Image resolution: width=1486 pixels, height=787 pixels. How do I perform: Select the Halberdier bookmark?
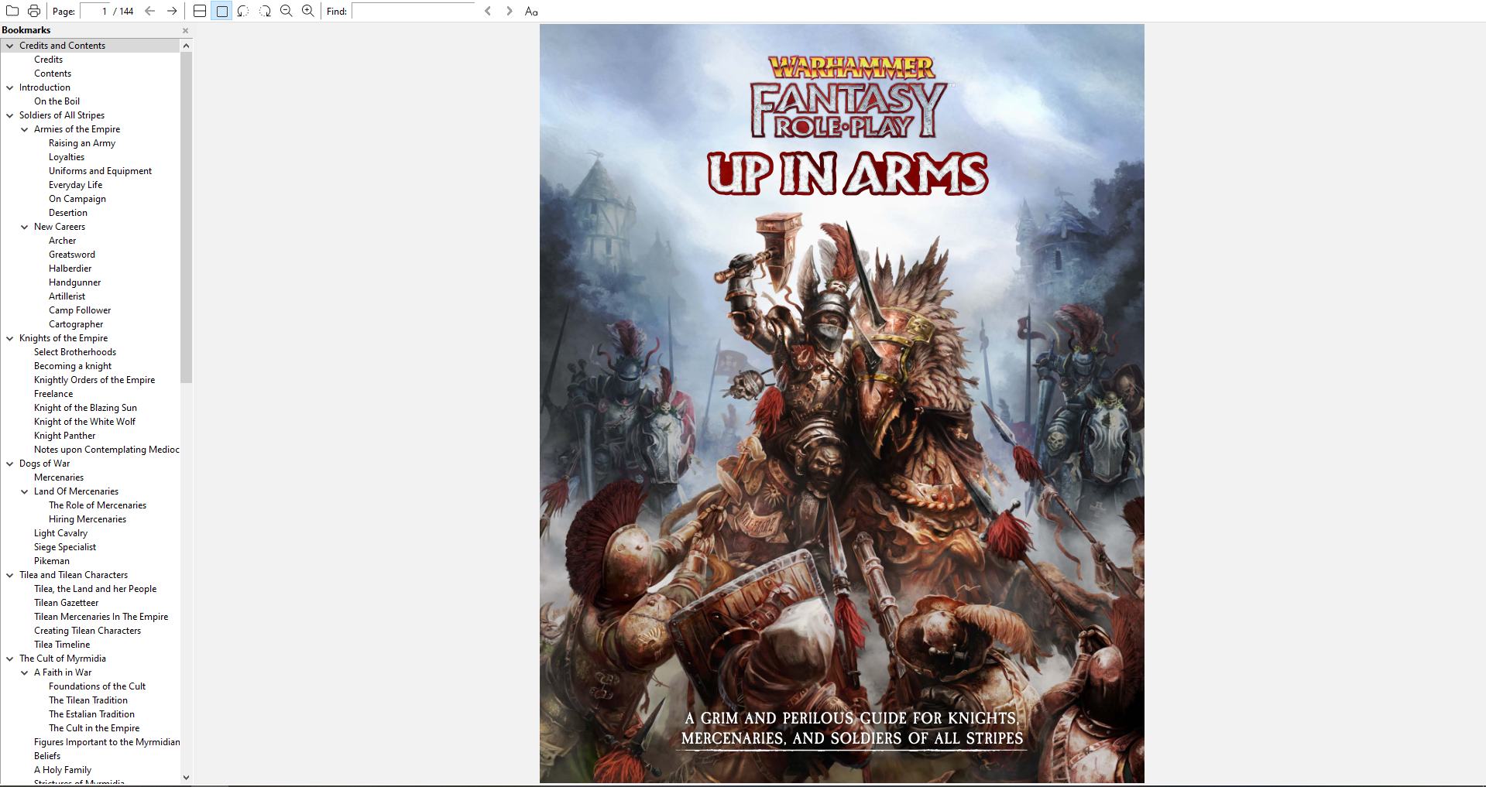[70, 269]
